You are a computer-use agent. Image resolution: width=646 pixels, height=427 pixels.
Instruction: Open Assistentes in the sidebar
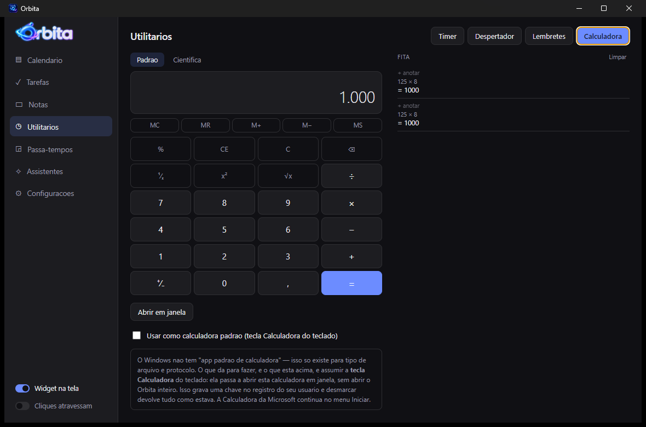61,171
